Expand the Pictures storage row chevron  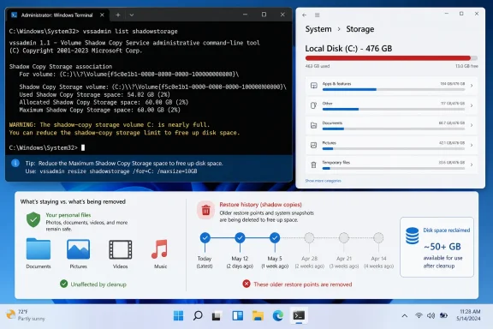(472, 145)
